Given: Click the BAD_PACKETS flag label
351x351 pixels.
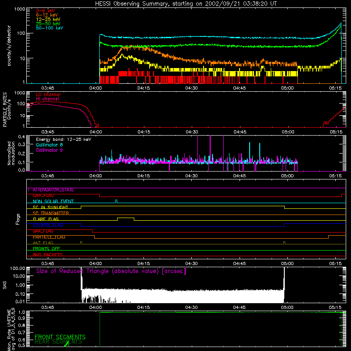Looking at the screenshot, I should pos(48,254).
